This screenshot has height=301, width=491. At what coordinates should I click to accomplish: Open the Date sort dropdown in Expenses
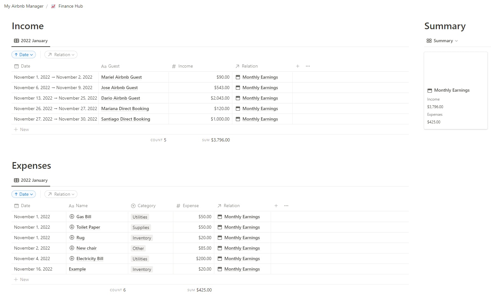click(x=24, y=194)
